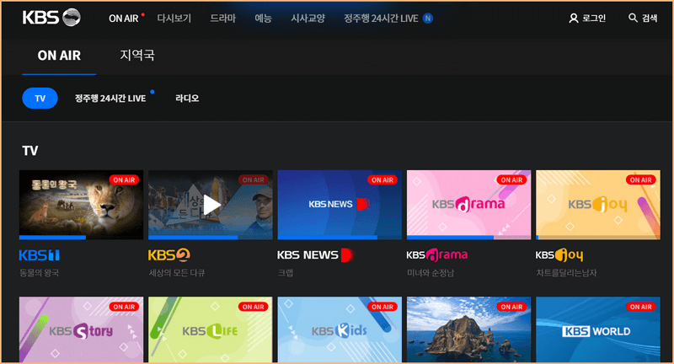Open the KBS WORLD thumbnail

pos(598,329)
